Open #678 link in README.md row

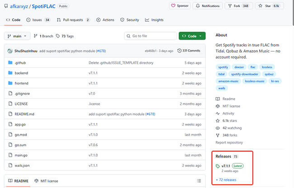point(151,114)
